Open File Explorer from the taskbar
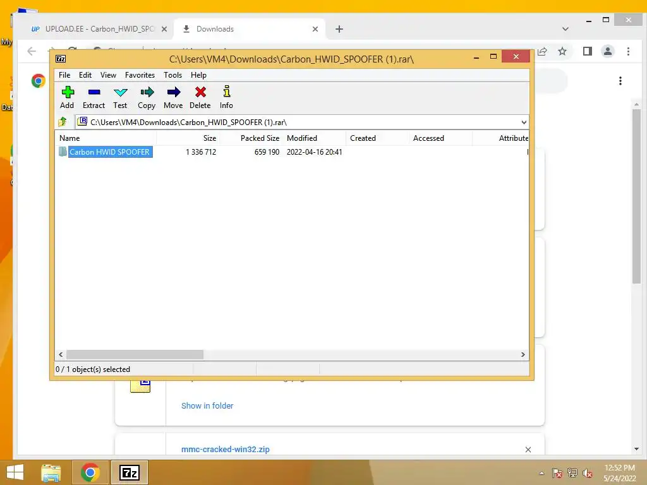 click(51, 472)
